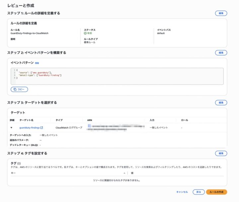Click the external link icon beside guardduty-findings
The width and height of the screenshot is (239, 202).
tap(42, 127)
